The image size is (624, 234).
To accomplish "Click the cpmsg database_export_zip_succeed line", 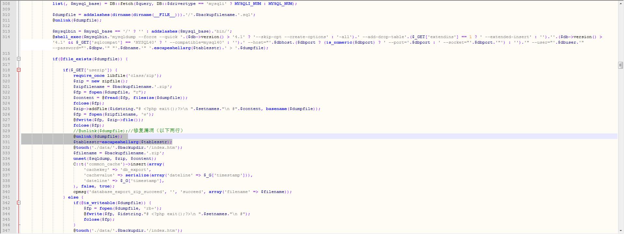I will pyautogui.click(x=182, y=192).
